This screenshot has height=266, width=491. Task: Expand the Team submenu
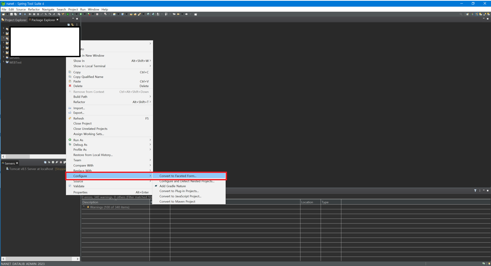(x=110, y=160)
